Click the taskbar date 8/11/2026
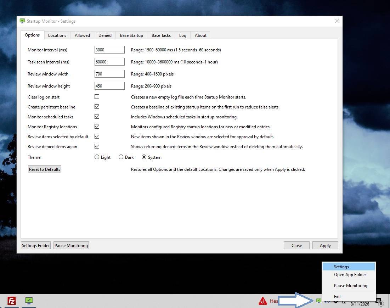 360,304
